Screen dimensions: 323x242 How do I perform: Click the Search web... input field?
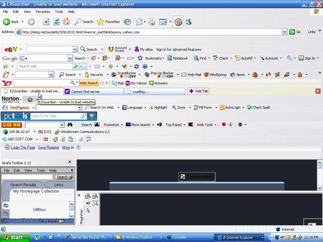point(45,66)
